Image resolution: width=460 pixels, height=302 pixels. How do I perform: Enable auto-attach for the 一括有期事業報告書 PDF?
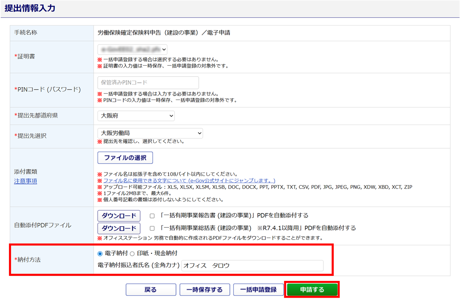coord(152,216)
